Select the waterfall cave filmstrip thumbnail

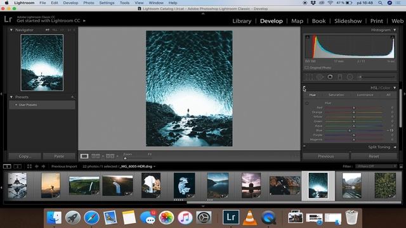151,186
